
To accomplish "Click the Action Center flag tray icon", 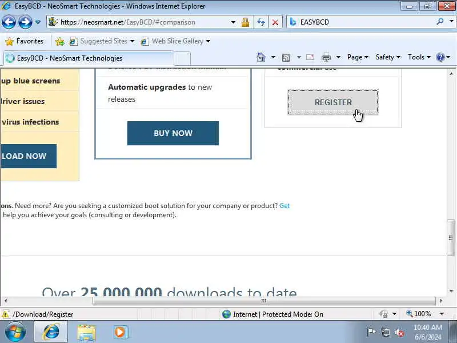I will pyautogui.click(x=371, y=332).
